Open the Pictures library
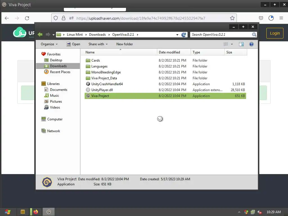This screenshot has height=216, width=288. point(53,101)
